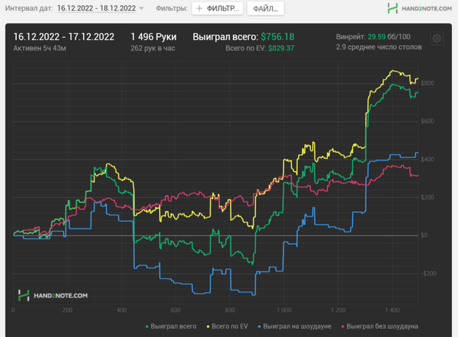Click the Hand2Note logo in the header
The height and width of the screenshot is (337, 458).
pyautogui.click(x=420, y=9)
